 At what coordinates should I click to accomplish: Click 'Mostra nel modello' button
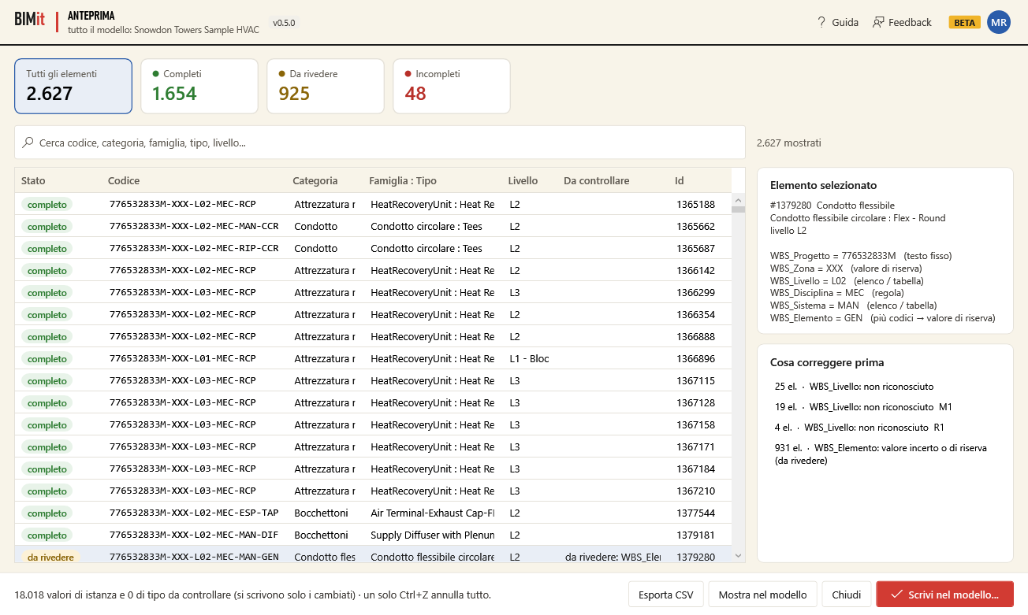point(762,595)
